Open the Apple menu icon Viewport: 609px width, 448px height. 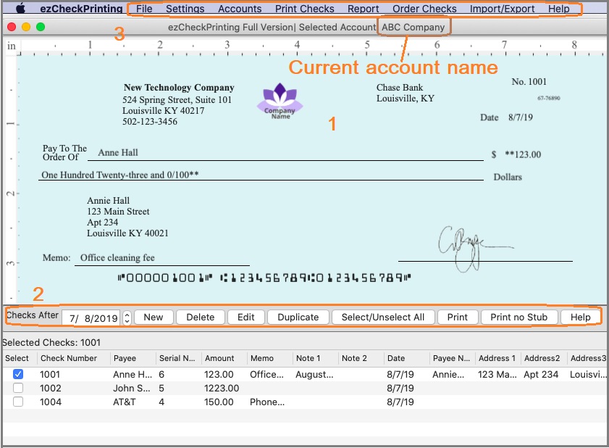point(20,9)
